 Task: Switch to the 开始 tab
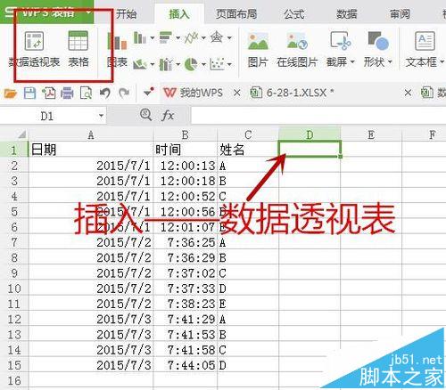point(126,14)
